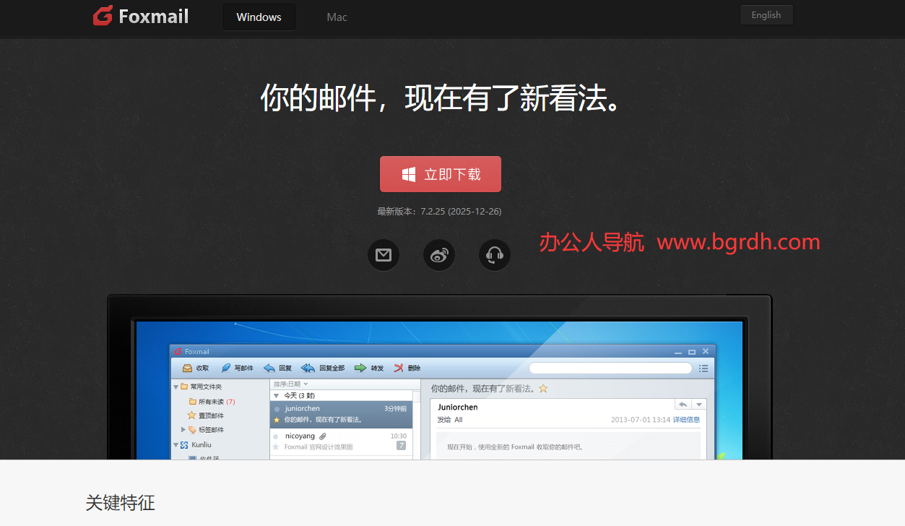Toggle the star after the preview subject line
The width and height of the screenshot is (905, 526).
click(x=544, y=389)
